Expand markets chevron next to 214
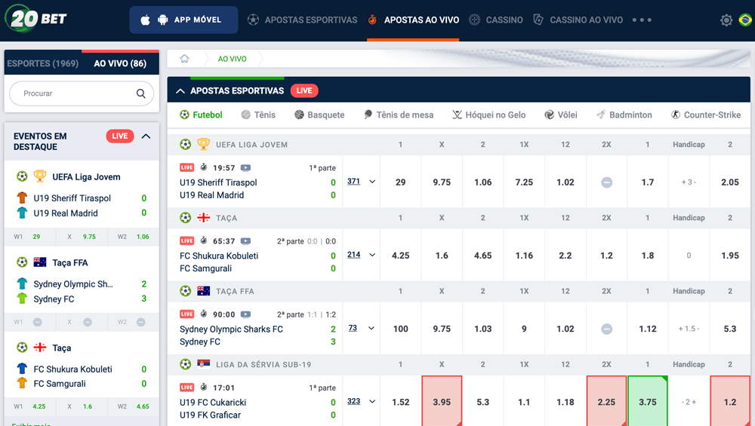 pyautogui.click(x=372, y=255)
